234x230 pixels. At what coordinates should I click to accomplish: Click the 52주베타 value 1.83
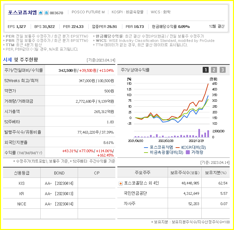(x=110, y=122)
